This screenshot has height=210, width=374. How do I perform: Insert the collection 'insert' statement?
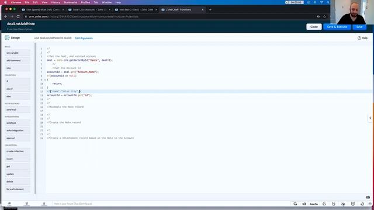[x=18, y=159]
